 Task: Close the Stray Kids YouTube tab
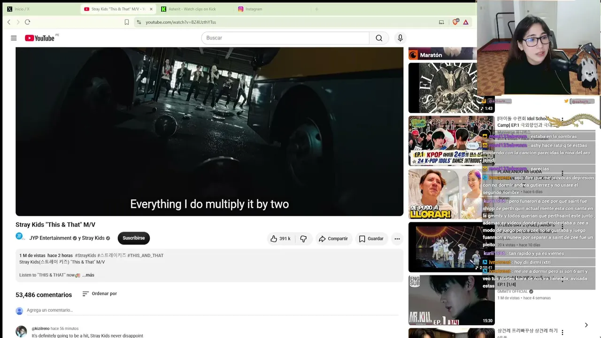point(151,9)
